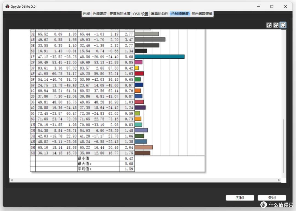Click the orange 1G color bar
This screenshot has width=296, height=211.
click(138, 91)
